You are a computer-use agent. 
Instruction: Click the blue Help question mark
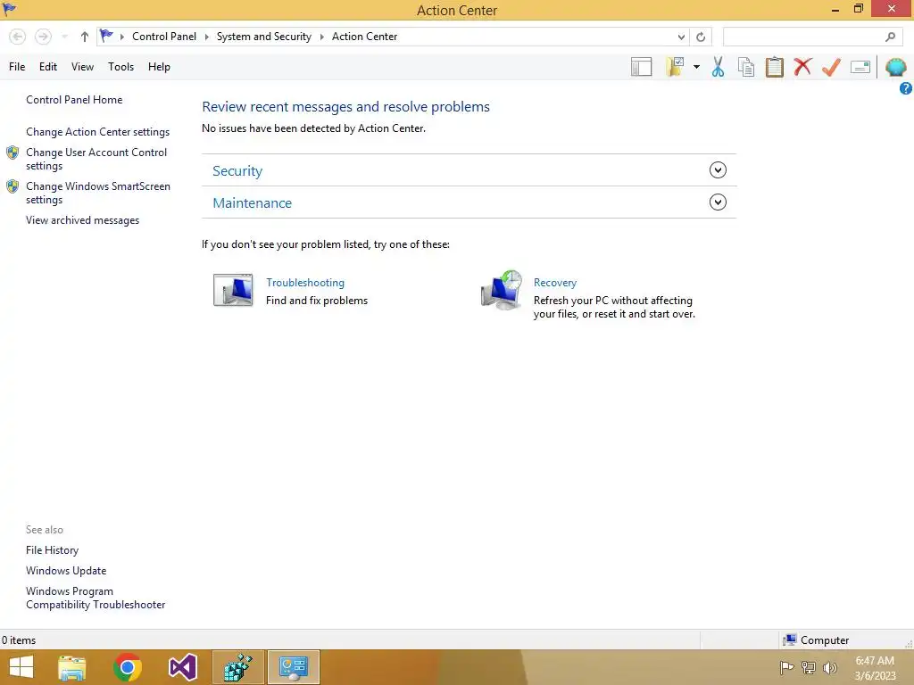(905, 88)
